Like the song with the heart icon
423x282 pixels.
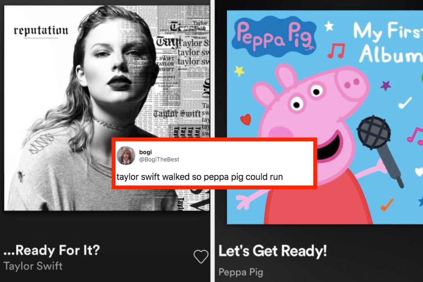pos(201,256)
